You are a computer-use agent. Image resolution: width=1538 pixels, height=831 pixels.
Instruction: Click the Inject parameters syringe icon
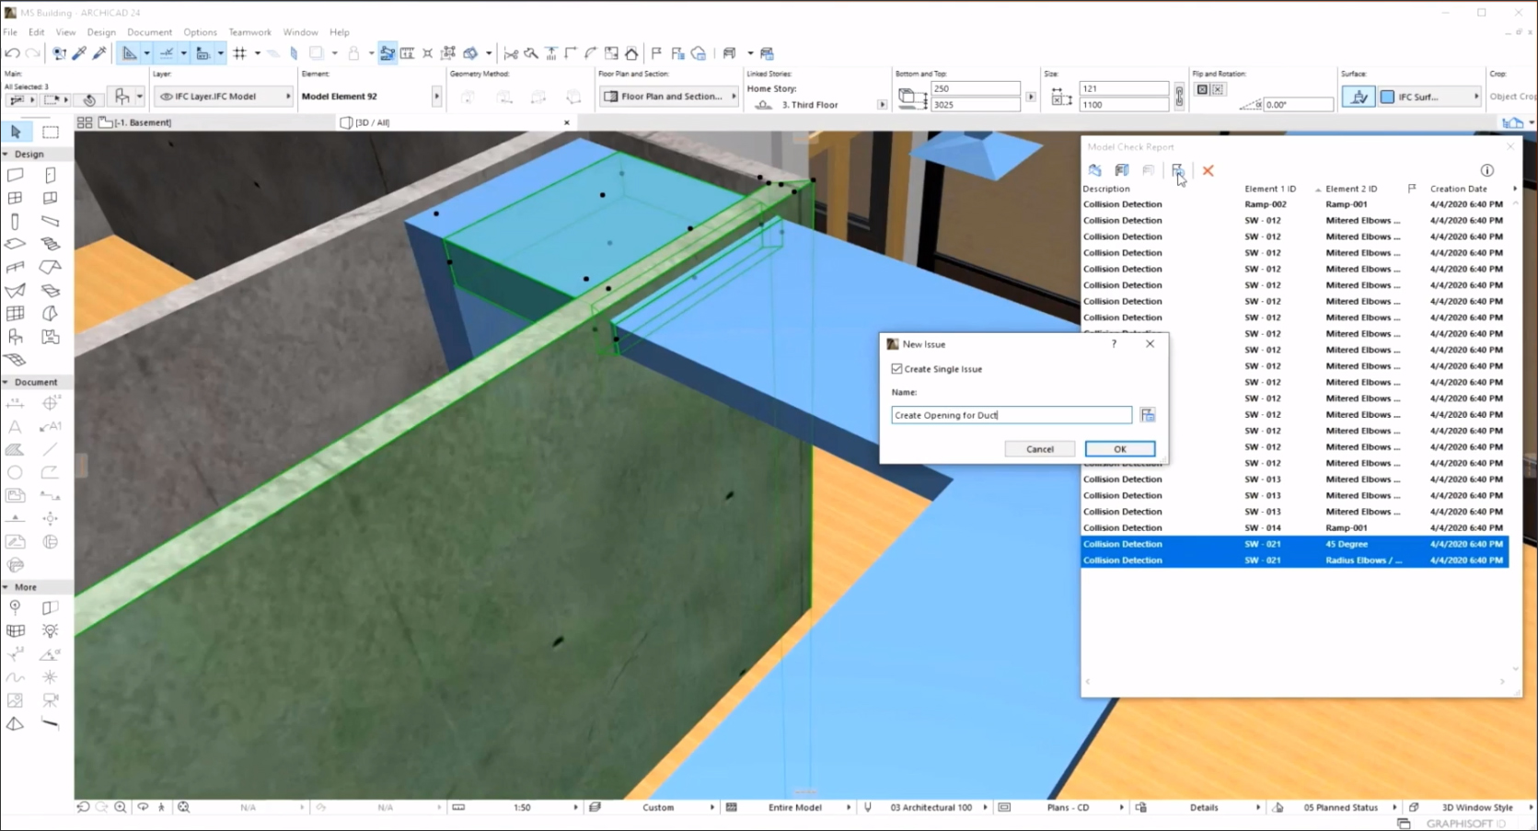(99, 53)
